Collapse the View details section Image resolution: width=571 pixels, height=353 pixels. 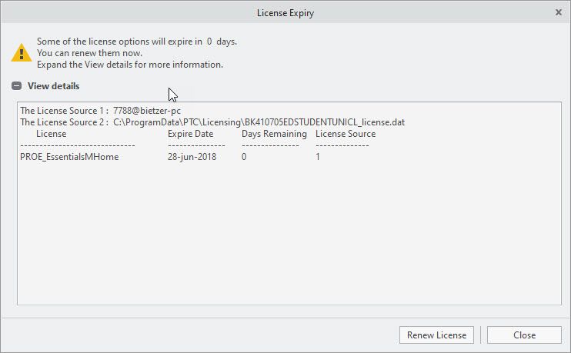click(16, 86)
